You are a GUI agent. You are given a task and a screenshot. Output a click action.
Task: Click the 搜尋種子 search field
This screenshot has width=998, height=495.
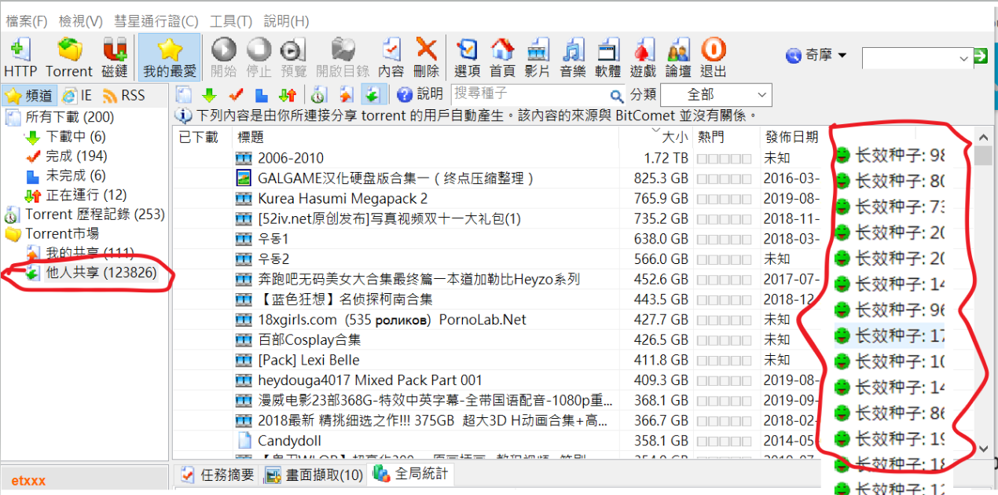pyautogui.click(x=530, y=93)
